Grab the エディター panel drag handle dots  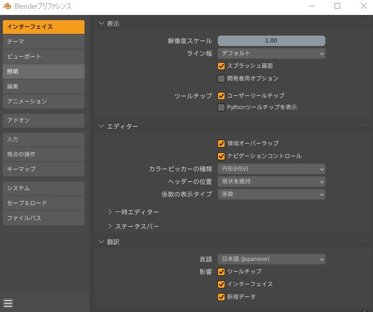[x=366, y=126]
